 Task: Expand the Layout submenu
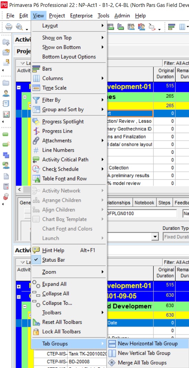69,26
